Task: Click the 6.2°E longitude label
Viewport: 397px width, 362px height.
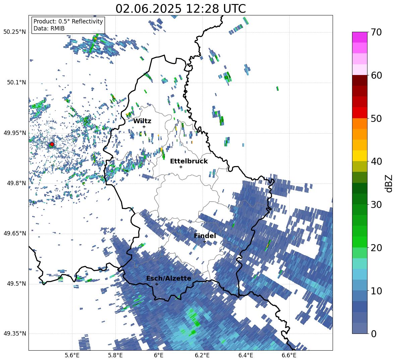Action: 202,355
